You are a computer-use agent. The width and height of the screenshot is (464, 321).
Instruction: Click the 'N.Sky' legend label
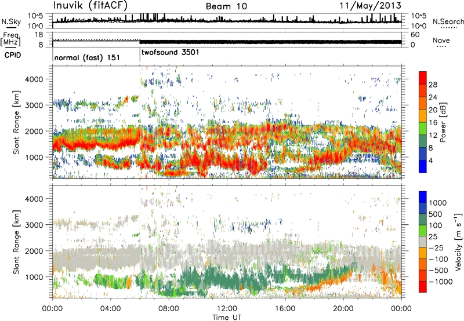[11, 21]
